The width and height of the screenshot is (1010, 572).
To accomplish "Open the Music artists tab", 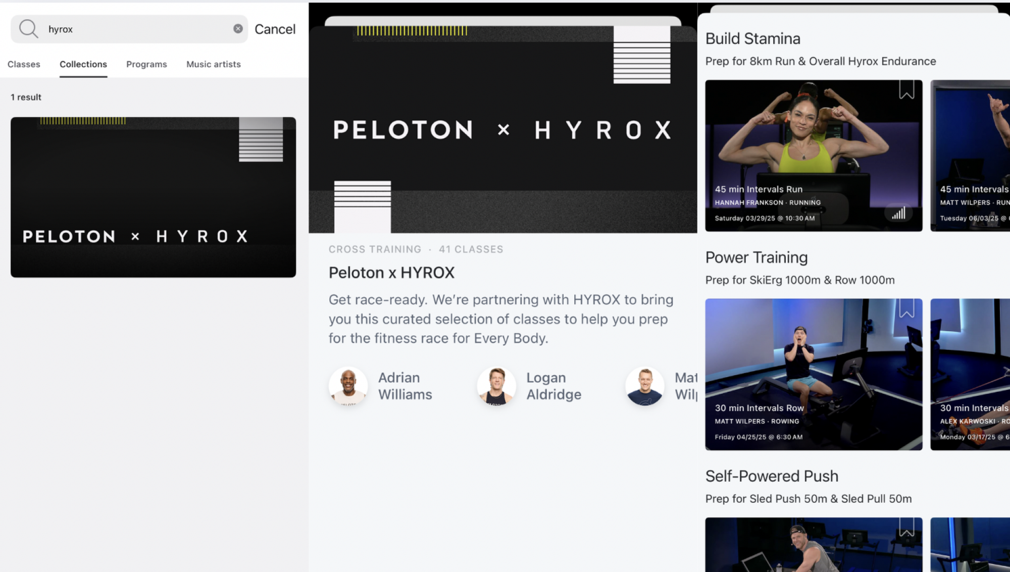I will pyautogui.click(x=213, y=64).
